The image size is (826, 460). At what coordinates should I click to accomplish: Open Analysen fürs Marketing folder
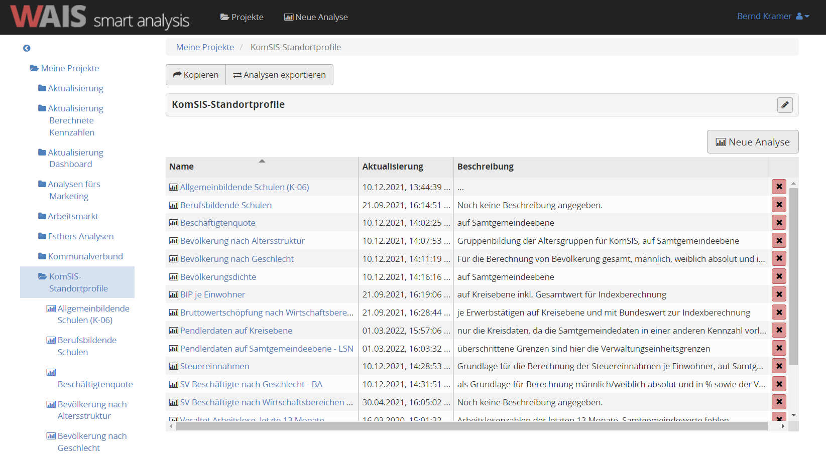click(x=69, y=190)
